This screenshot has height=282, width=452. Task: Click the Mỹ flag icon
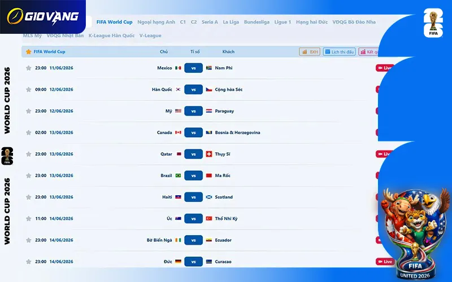[x=178, y=111]
